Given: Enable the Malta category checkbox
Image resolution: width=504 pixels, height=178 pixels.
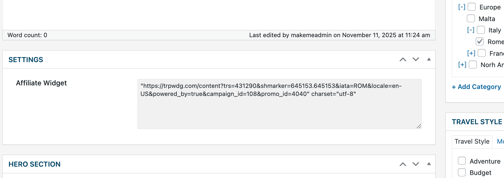Looking at the screenshot, I should [x=471, y=19].
